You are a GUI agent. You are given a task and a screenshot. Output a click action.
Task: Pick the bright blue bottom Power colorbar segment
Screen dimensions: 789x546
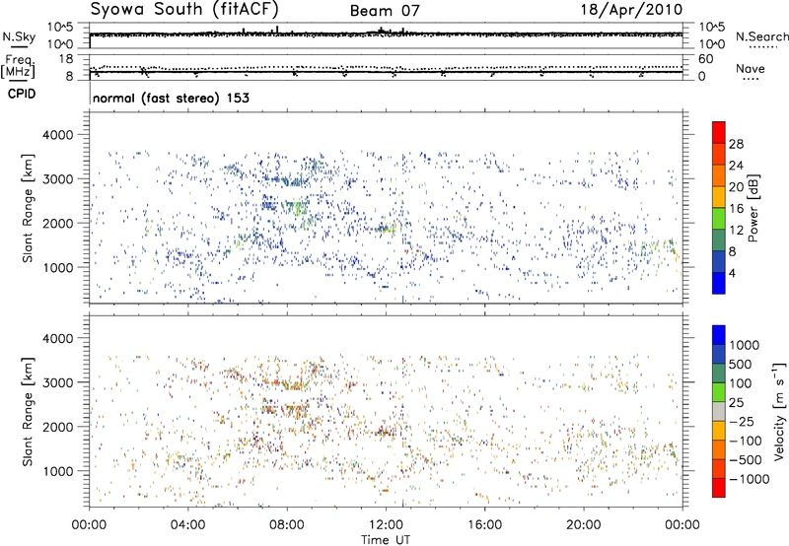coord(719,283)
